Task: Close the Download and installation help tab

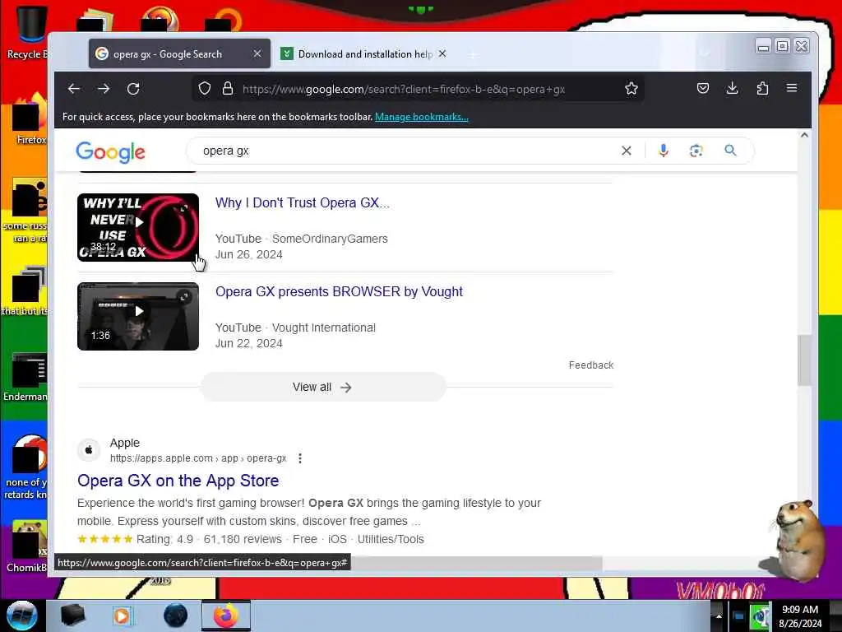Action: pyautogui.click(x=442, y=53)
